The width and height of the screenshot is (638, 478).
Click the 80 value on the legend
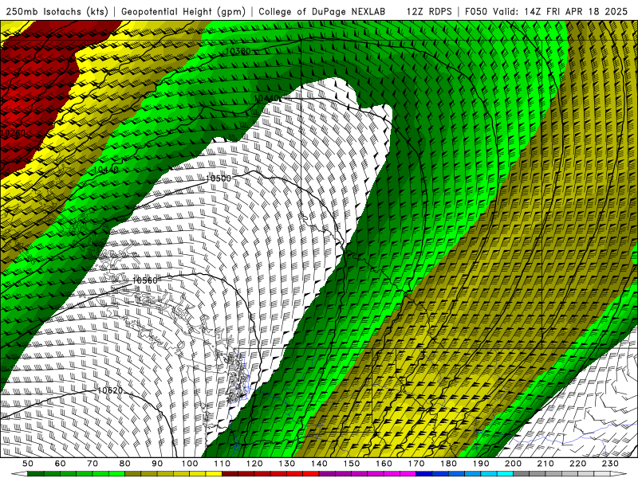125,464
